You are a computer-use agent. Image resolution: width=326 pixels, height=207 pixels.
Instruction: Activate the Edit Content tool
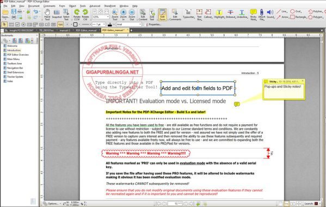pyautogui.click(x=143, y=15)
